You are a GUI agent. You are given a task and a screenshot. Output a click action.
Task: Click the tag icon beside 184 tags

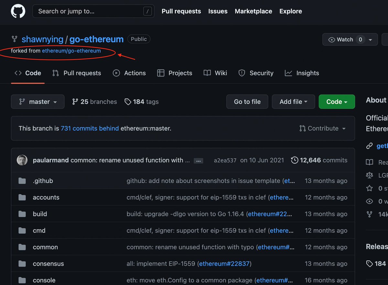(128, 102)
